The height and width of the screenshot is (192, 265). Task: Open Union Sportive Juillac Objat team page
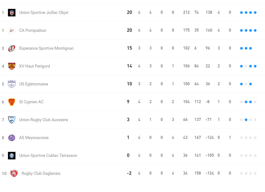point(44,13)
